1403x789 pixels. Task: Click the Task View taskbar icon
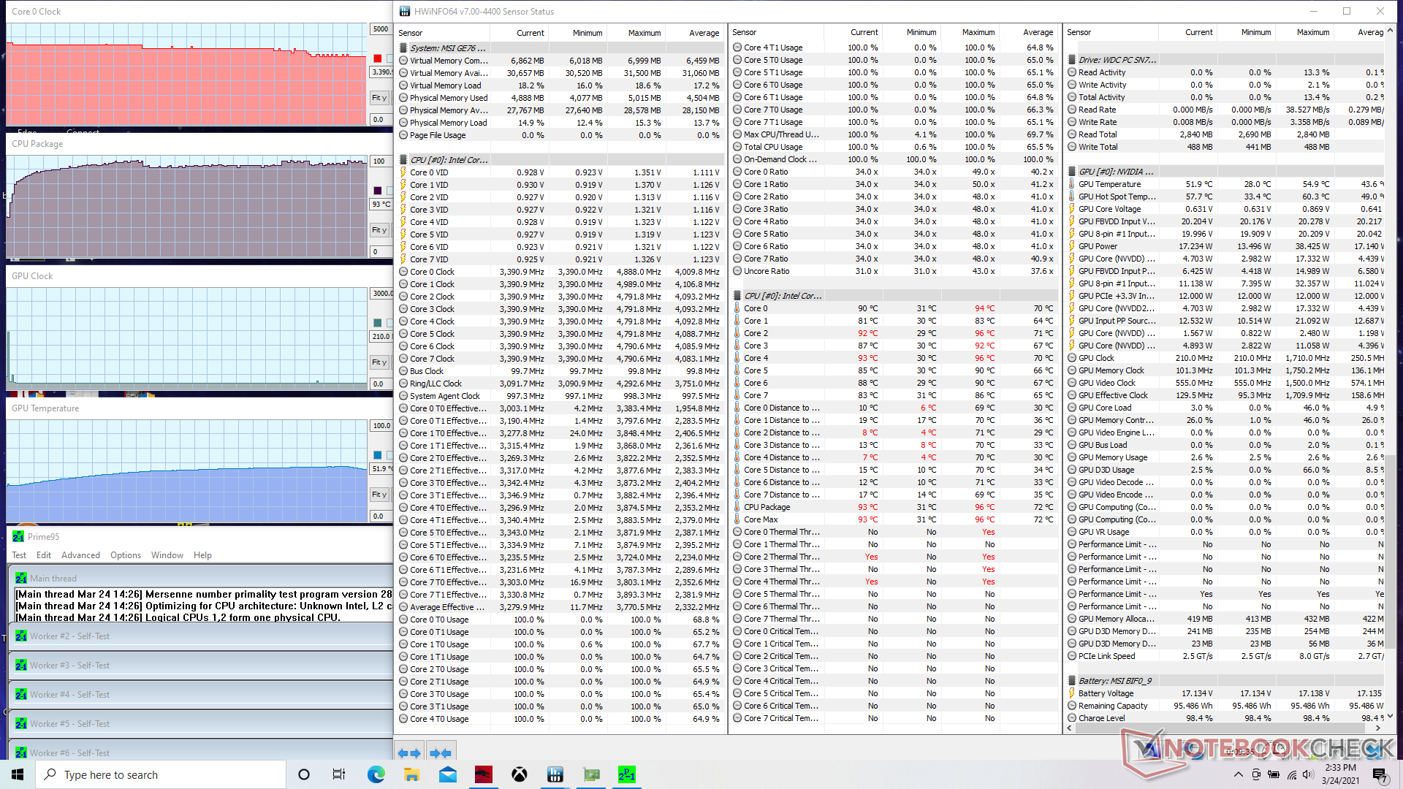tap(339, 774)
